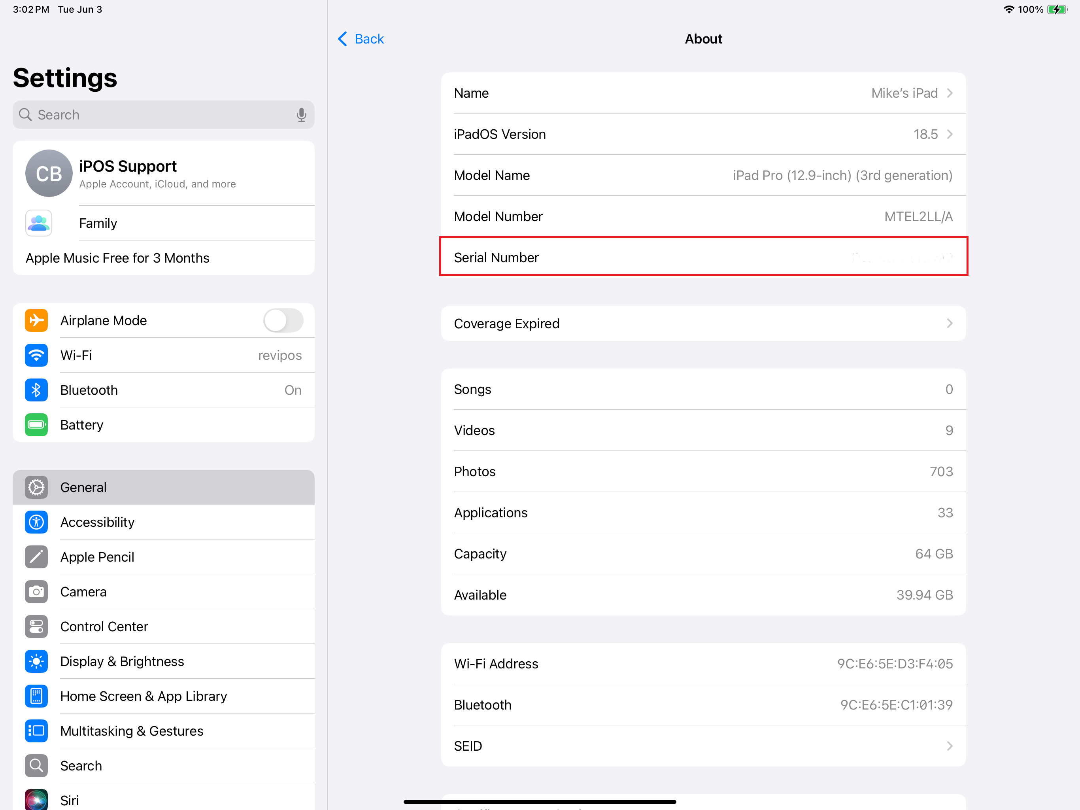The image size is (1080, 810).
Task: Go Back from the About page
Action: point(361,39)
